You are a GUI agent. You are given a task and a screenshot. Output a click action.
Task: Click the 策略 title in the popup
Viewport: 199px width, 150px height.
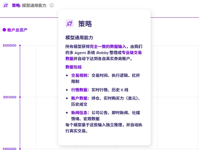point(85,24)
